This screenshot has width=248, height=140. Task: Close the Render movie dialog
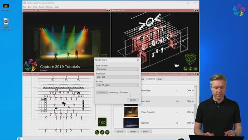138,60
